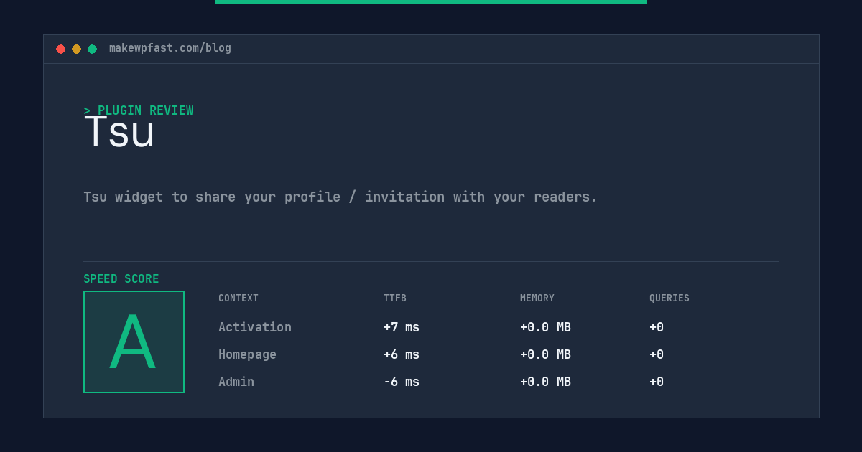The image size is (862, 452).
Task: Click the Homepage row queries value
Action: [657, 354]
